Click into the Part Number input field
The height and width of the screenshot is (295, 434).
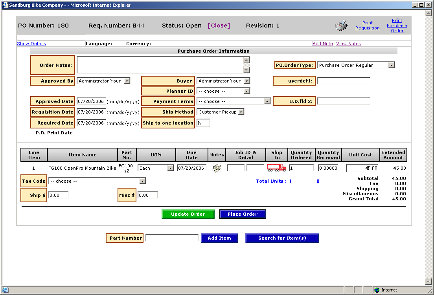(172, 238)
